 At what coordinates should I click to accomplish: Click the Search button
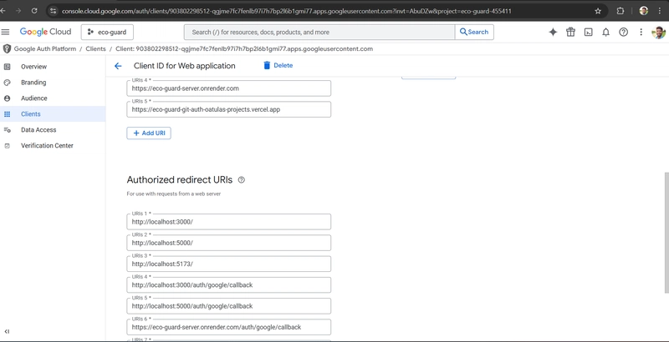coord(474,32)
